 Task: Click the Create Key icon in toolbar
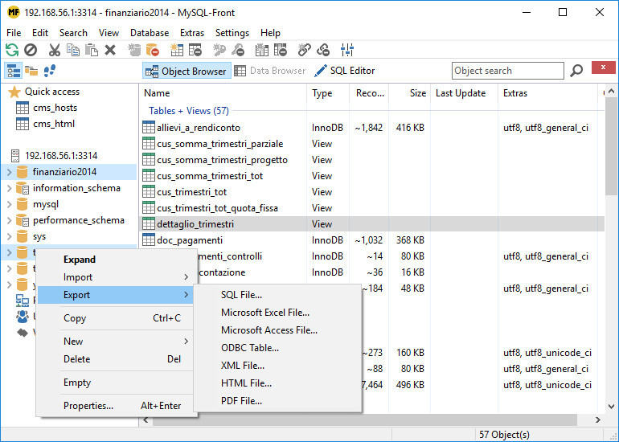click(x=219, y=50)
